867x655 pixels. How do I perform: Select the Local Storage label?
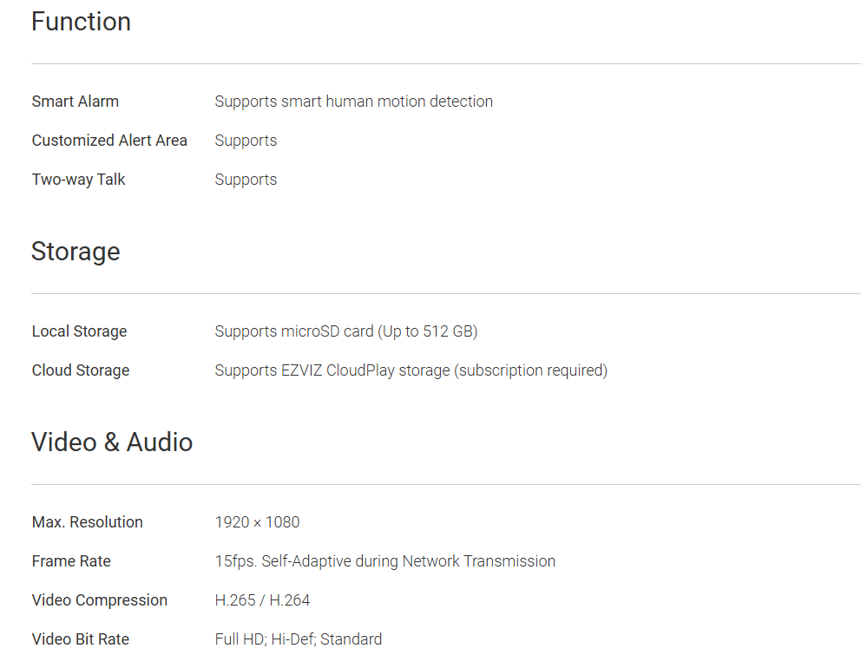79,331
